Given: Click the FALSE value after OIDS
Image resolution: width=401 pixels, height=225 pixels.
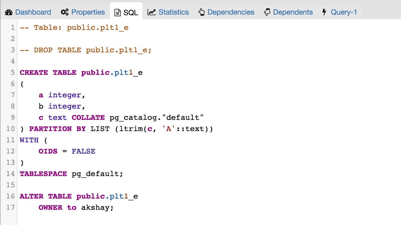Looking at the screenshot, I should click(83, 151).
